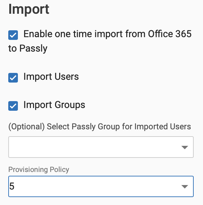Toggle the Import Users checkbox
This screenshot has height=205, width=203.
click(13, 78)
